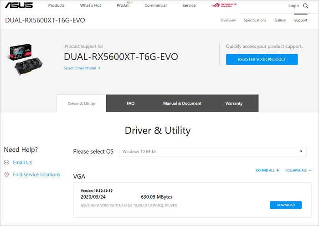Go to the Gallery product tab

(280, 20)
